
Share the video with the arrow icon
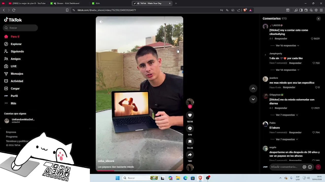tap(190, 155)
